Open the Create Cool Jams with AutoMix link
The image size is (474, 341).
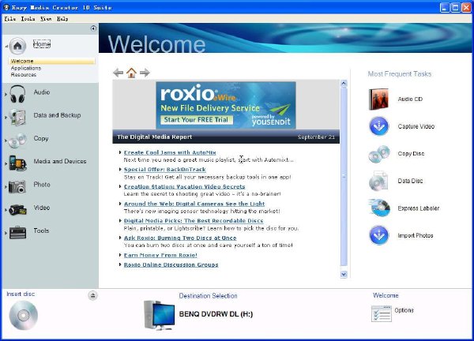tap(170, 152)
